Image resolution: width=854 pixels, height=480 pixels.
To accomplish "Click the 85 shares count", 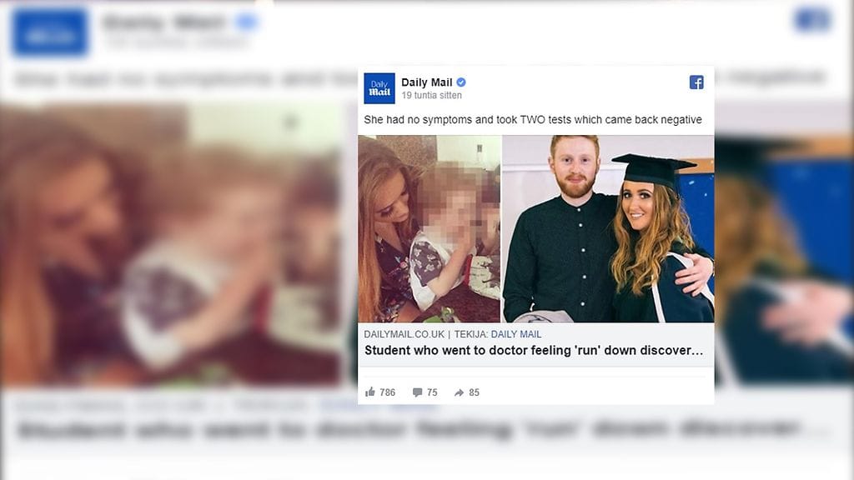I will click(475, 392).
